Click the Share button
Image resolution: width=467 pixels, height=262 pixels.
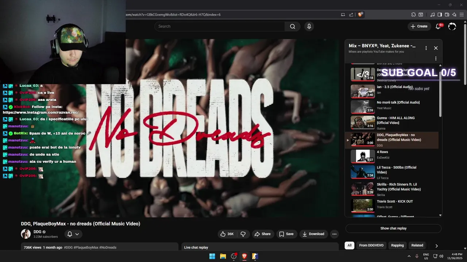pyautogui.click(x=263, y=234)
